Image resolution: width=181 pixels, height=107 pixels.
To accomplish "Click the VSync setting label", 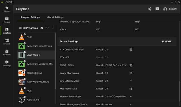I will tap(63, 29).
